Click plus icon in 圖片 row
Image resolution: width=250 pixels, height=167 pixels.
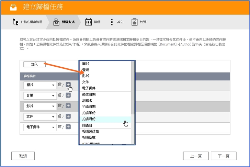[68, 85]
